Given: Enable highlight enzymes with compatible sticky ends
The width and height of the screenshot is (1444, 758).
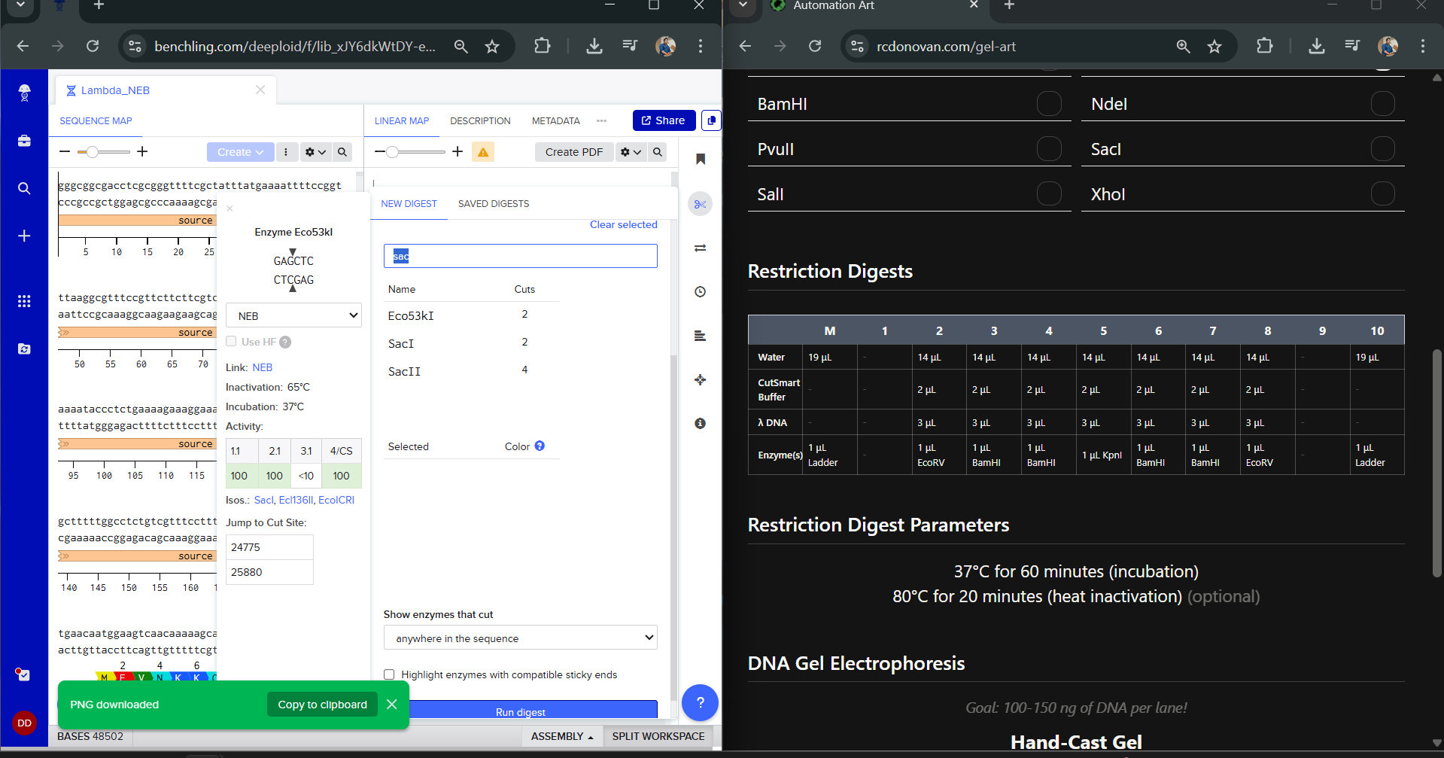Looking at the screenshot, I should pyautogui.click(x=389, y=674).
